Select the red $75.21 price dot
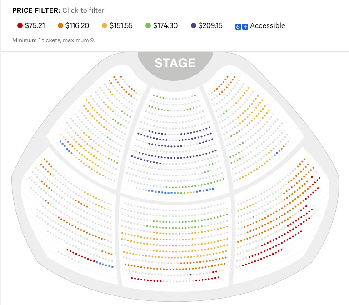 [20, 26]
